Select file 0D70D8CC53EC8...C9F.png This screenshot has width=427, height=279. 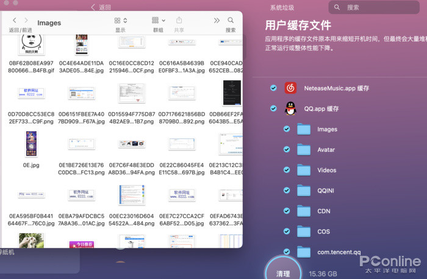pos(31,118)
